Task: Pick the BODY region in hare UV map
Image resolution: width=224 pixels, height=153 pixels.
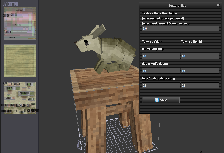Action: click(x=10, y=88)
